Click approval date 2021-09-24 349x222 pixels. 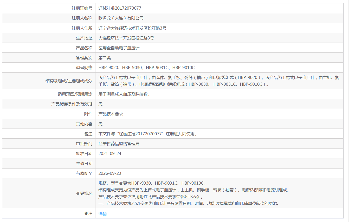click(x=110, y=153)
